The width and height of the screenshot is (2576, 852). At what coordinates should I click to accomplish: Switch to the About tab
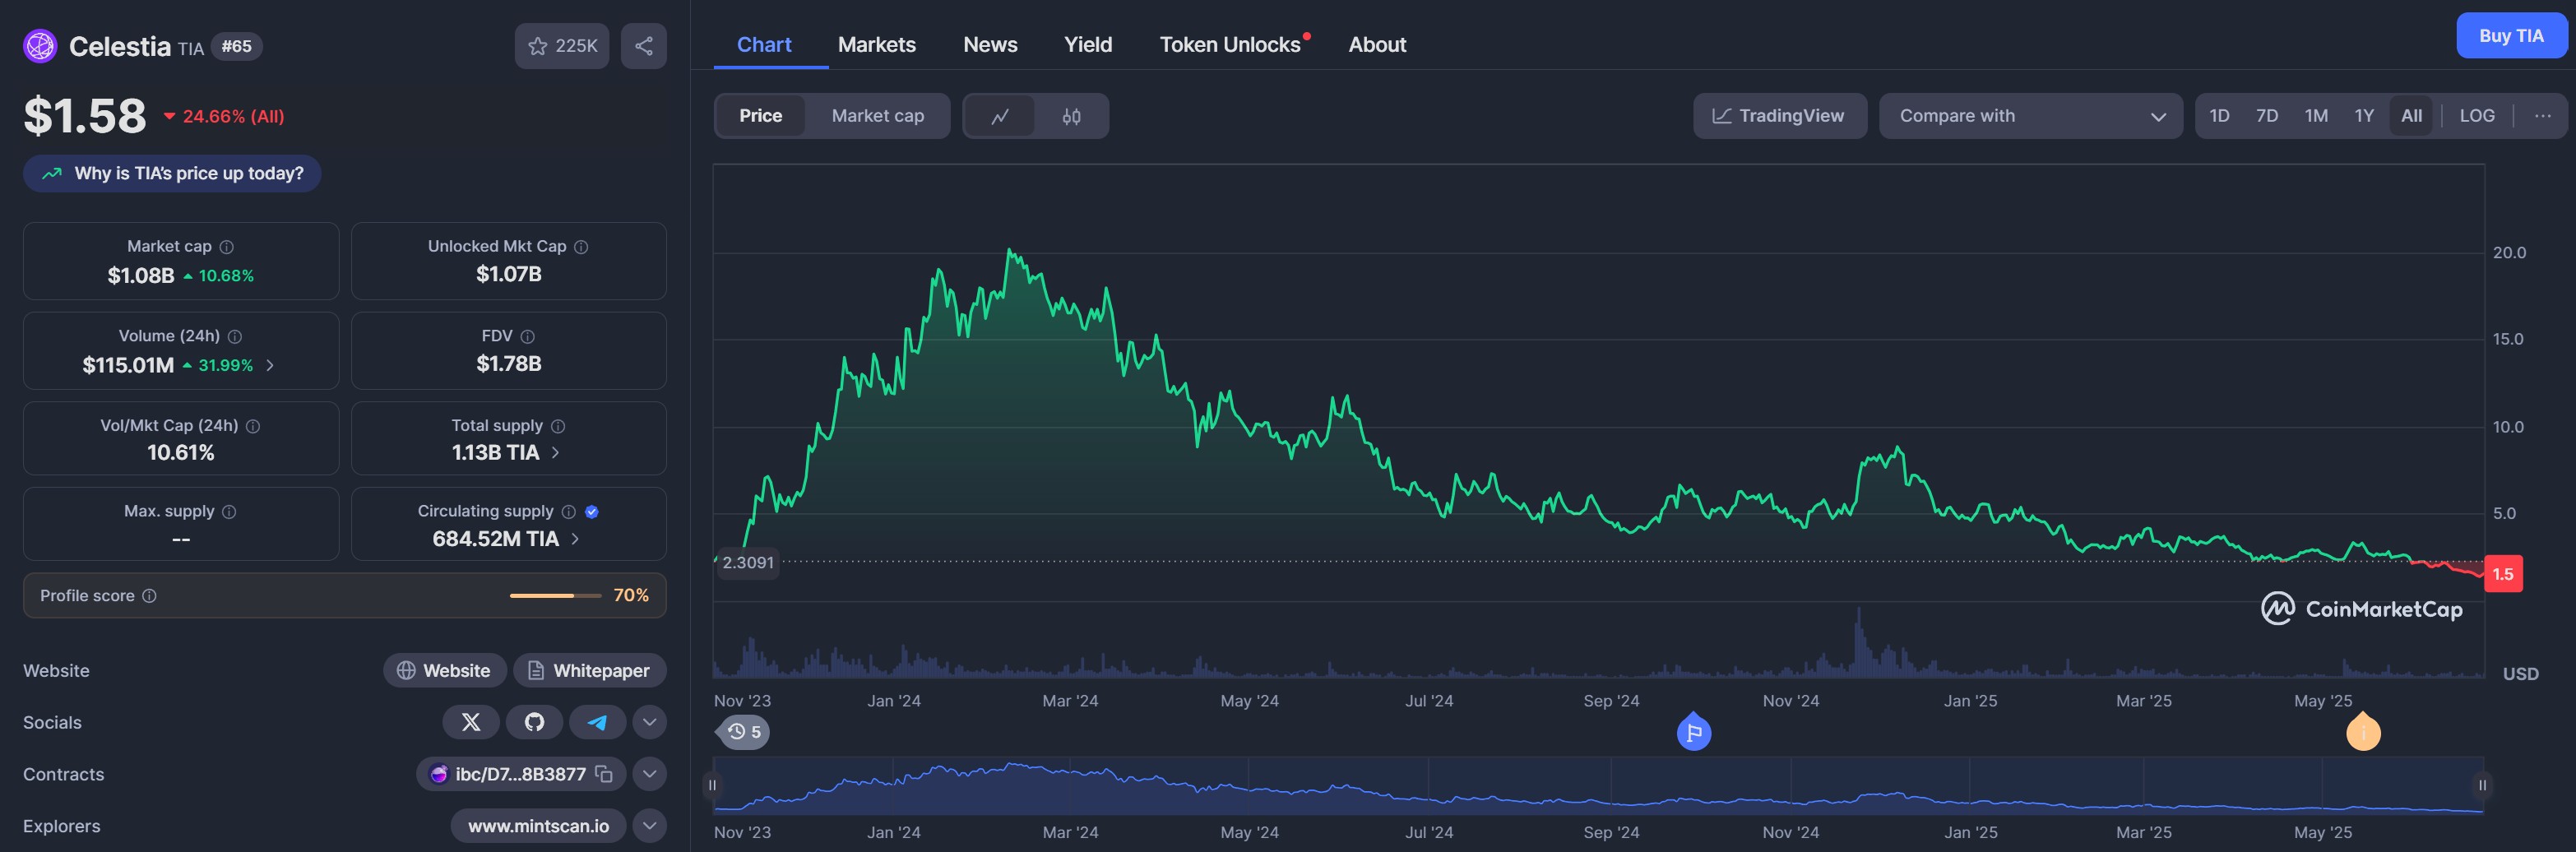click(x=1376, y=45)
